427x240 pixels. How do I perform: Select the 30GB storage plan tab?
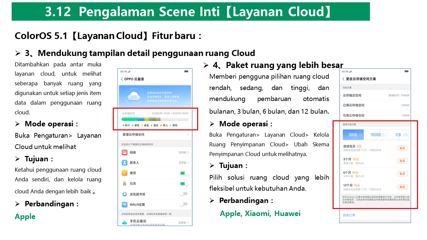click(353, 135)
